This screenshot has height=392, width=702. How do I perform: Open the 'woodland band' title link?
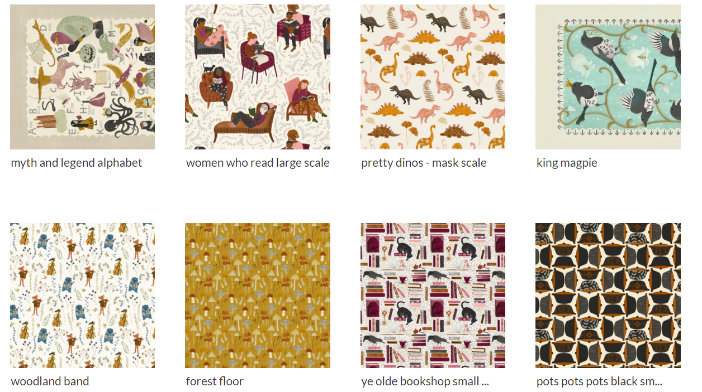(50, 381)
